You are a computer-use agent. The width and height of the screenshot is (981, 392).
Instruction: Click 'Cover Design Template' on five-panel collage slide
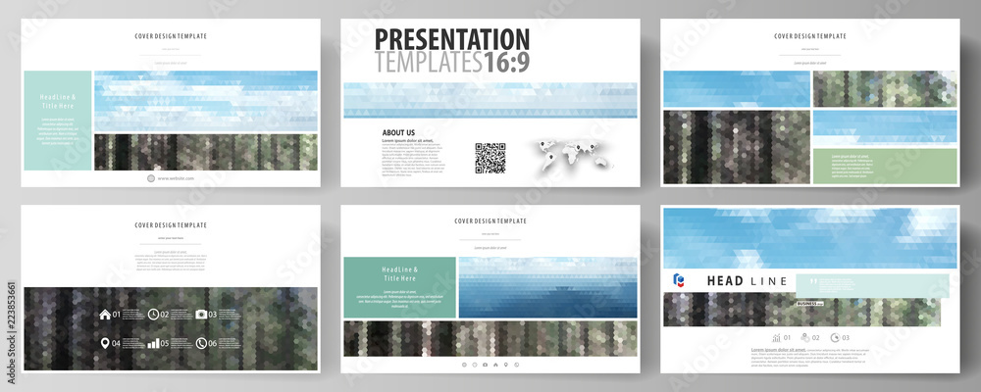[810, 36]
